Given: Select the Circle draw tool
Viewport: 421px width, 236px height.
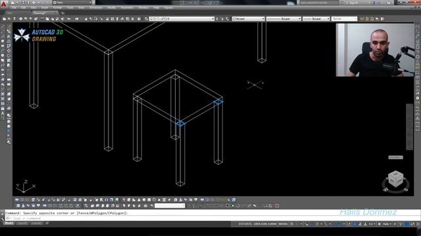Looking at the screenshot, I should point(3,56).
